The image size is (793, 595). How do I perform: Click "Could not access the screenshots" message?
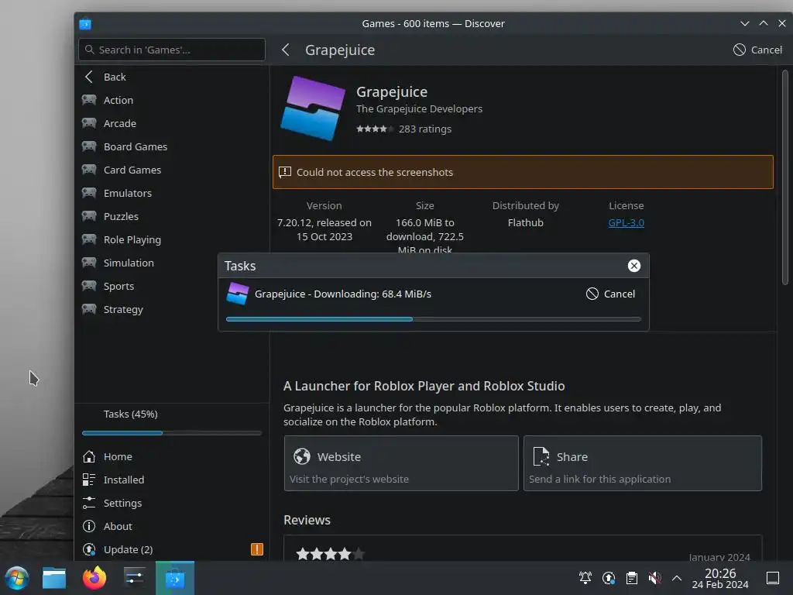[375, 172]
